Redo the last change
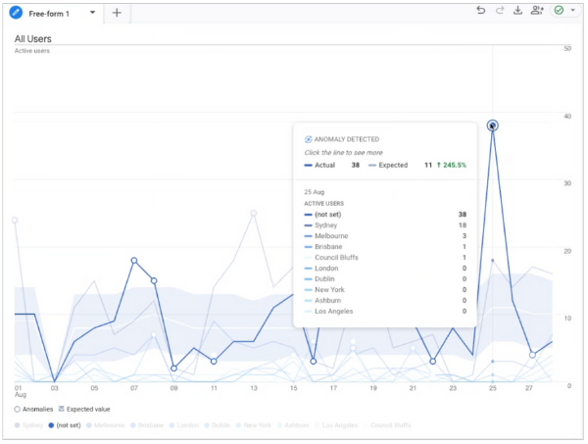Viewport: 588px width, 444px height. click(500, 10)
